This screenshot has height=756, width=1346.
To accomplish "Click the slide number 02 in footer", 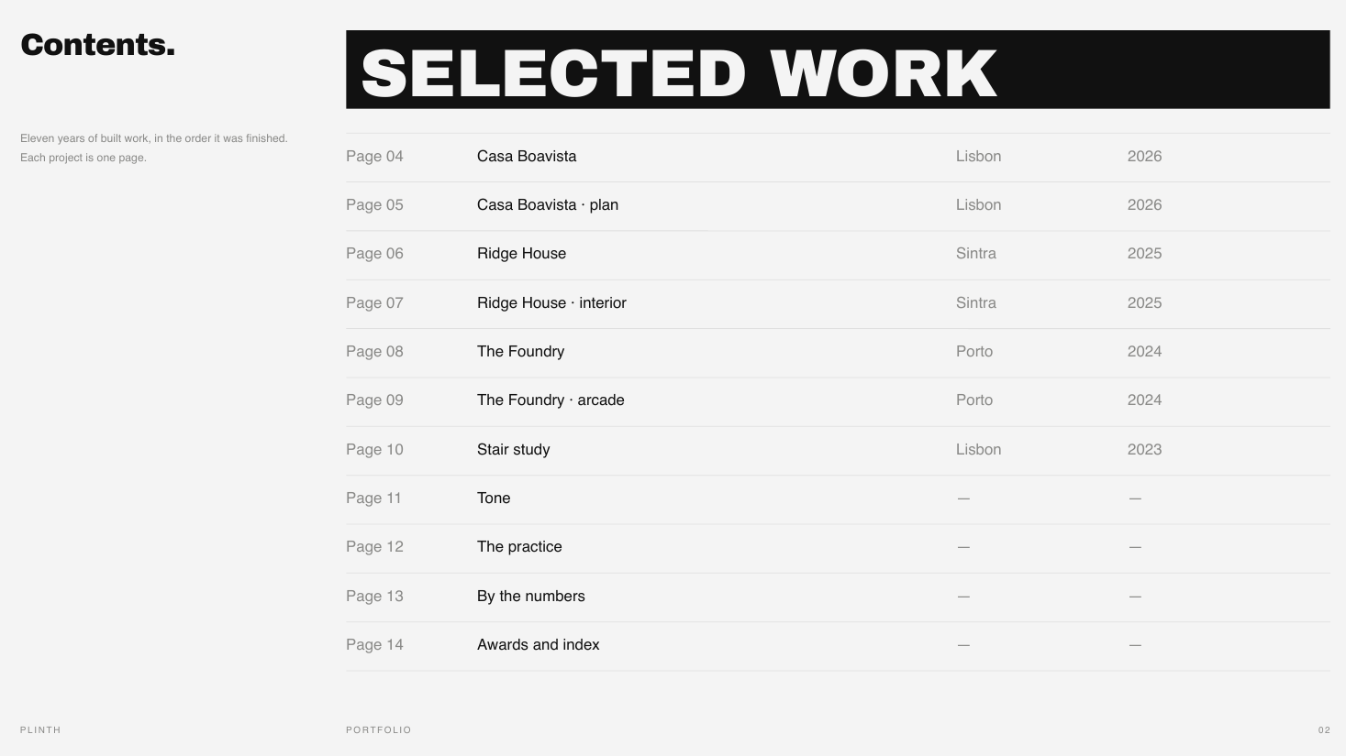I will tap(1324, 730).
